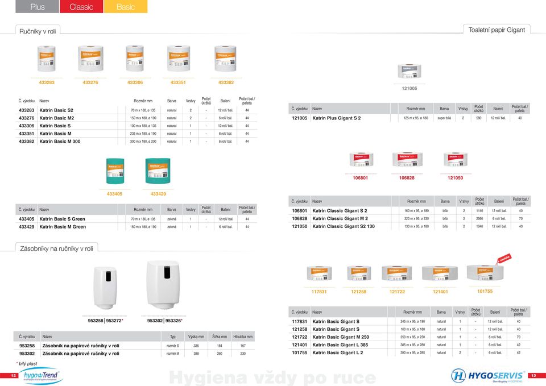Select row Katrin Basic Gigant L 2
The height and width of the screenshot is (386, 546).
pos(409,352)
